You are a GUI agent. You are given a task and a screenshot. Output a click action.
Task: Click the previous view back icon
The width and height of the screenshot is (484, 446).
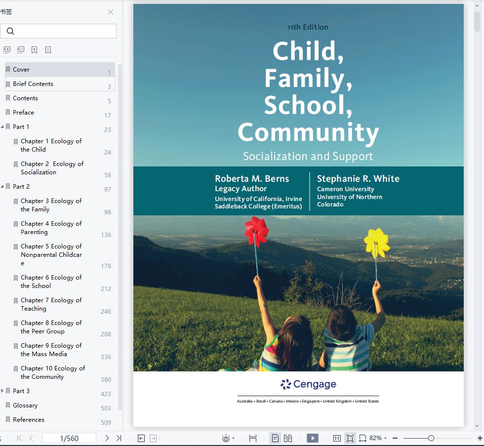tap(141, 438)
